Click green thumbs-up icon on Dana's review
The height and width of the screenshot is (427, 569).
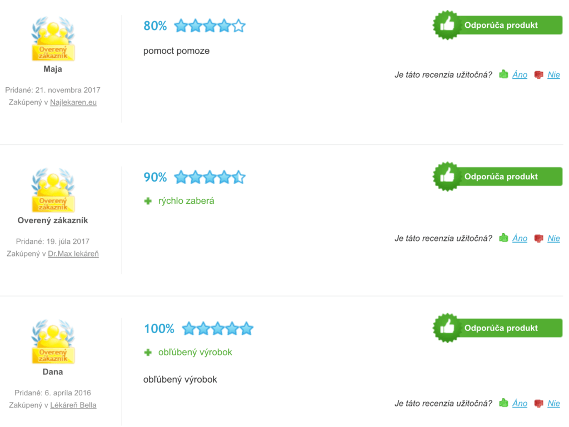(x=503, y=403)
